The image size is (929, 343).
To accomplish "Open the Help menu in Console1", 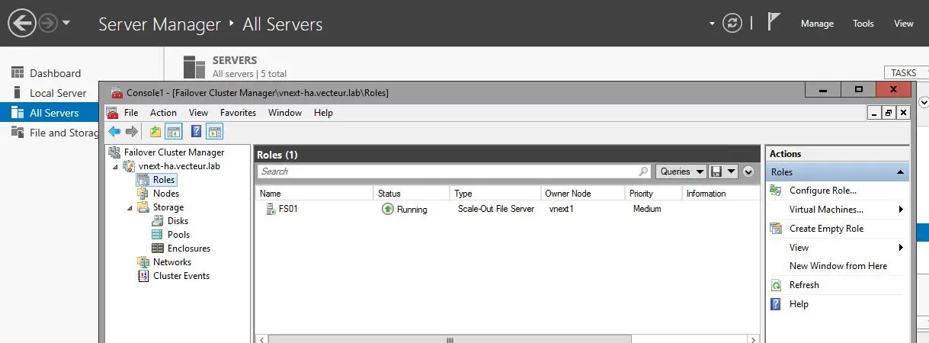I will click(x=323, y=113).
